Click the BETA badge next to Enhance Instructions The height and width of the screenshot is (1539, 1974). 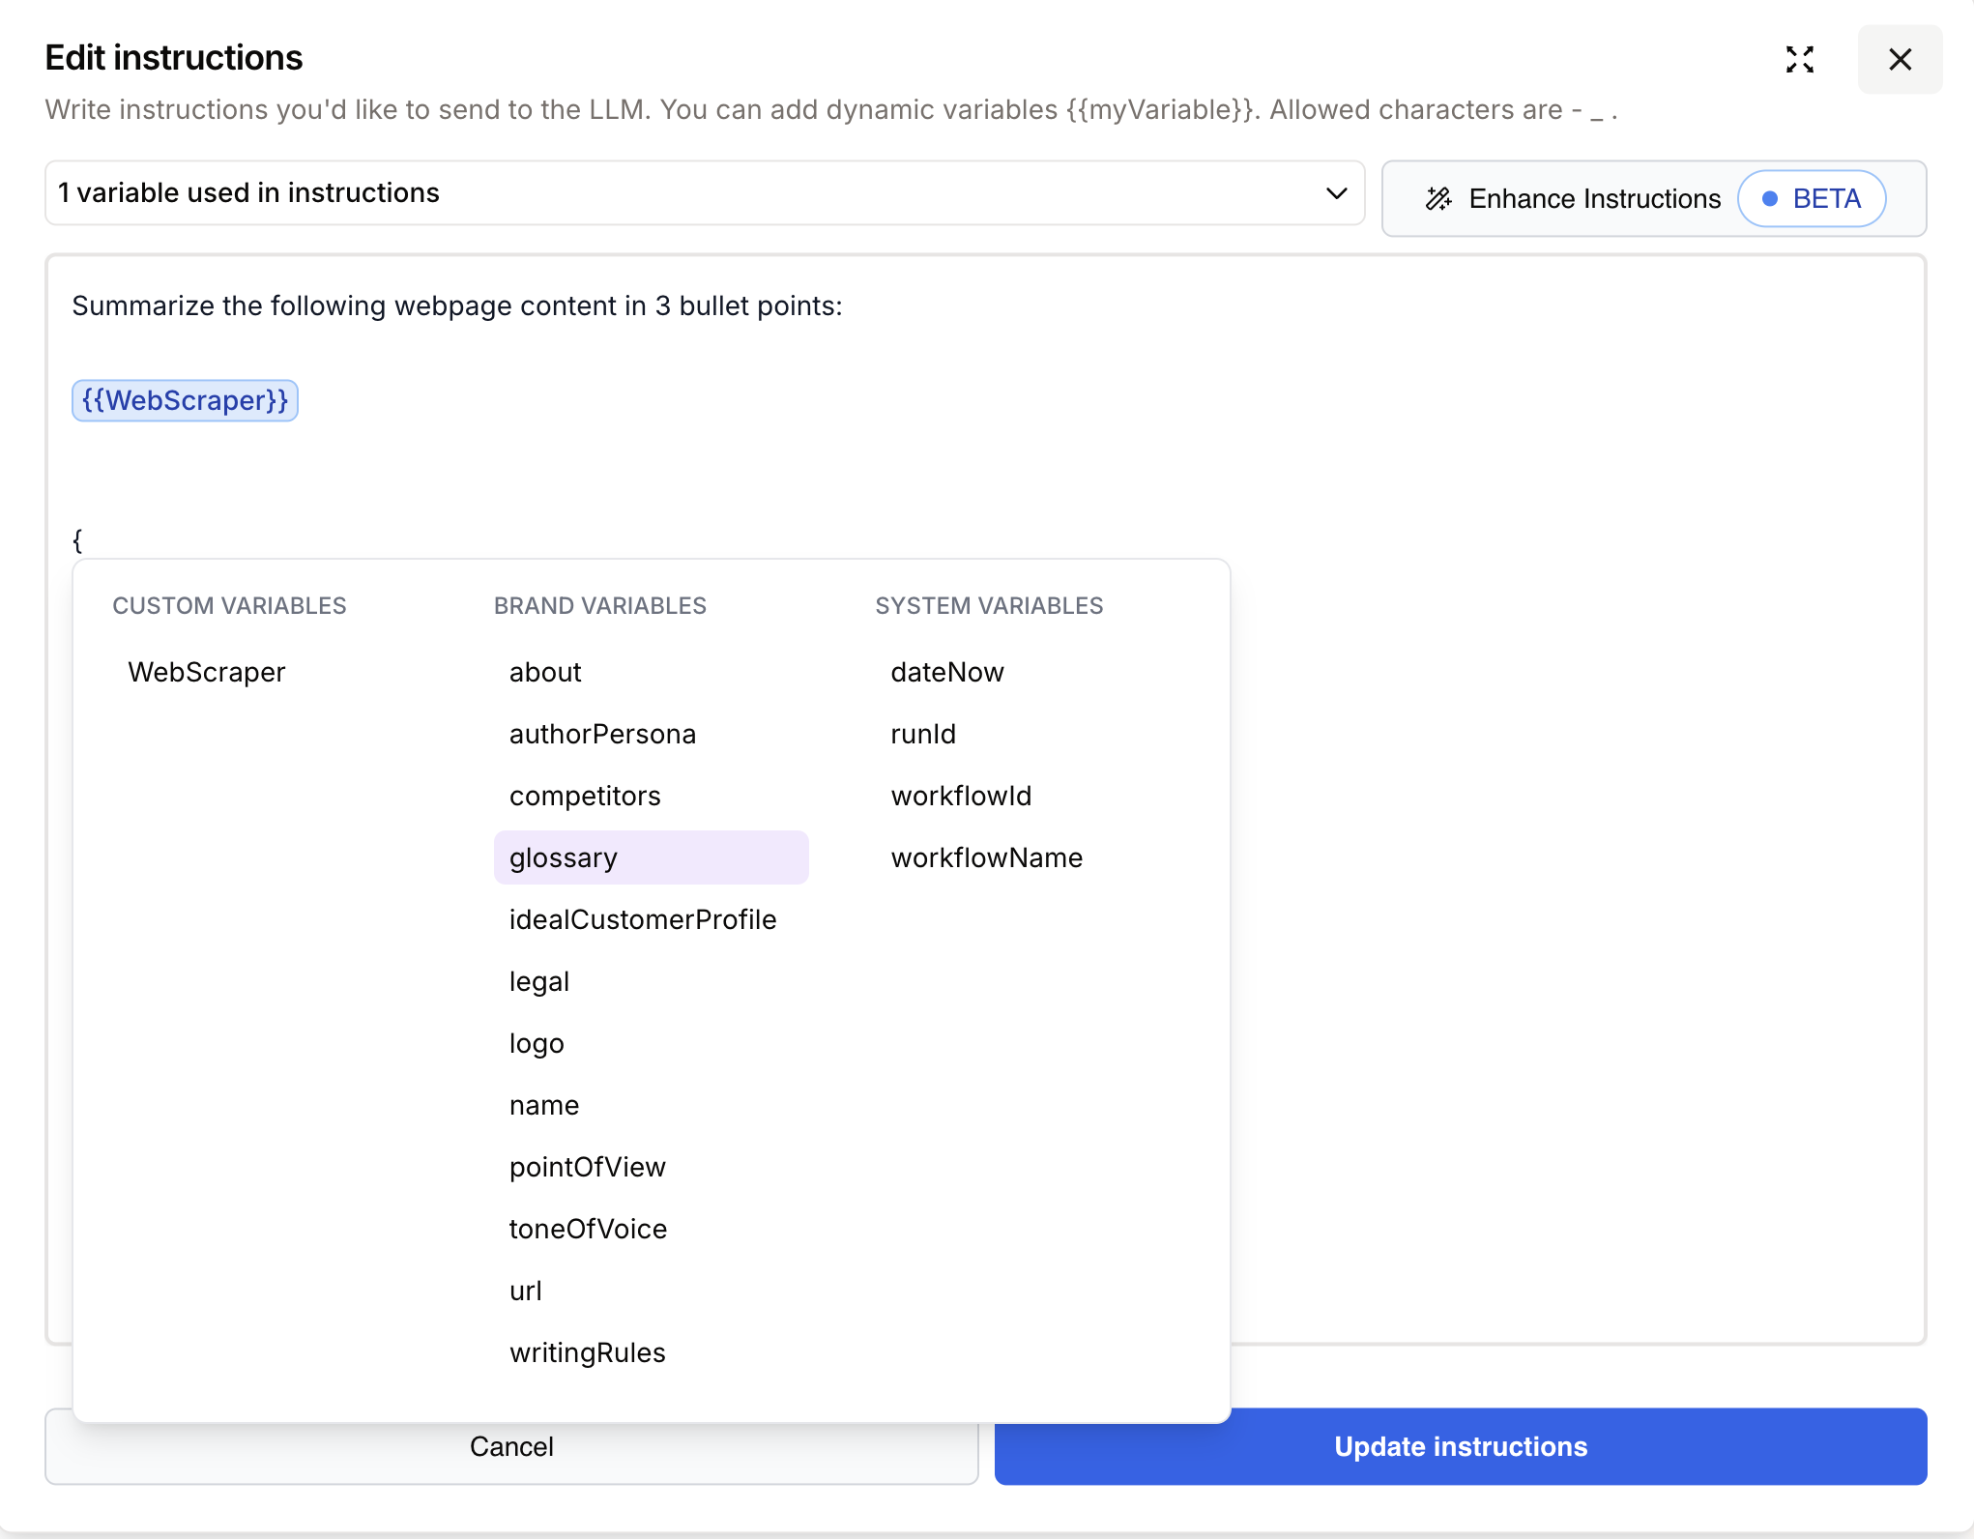(1812, 198)
